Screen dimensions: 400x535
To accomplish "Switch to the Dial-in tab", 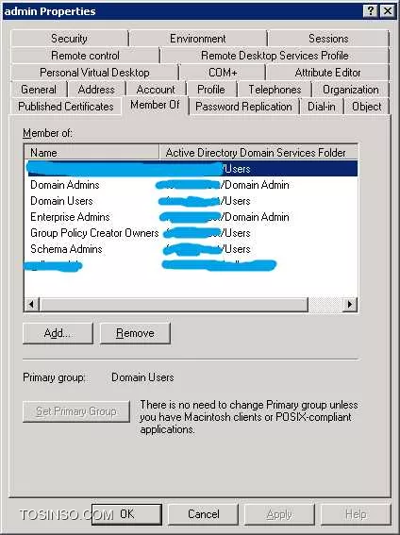I will tap(322, 107).
